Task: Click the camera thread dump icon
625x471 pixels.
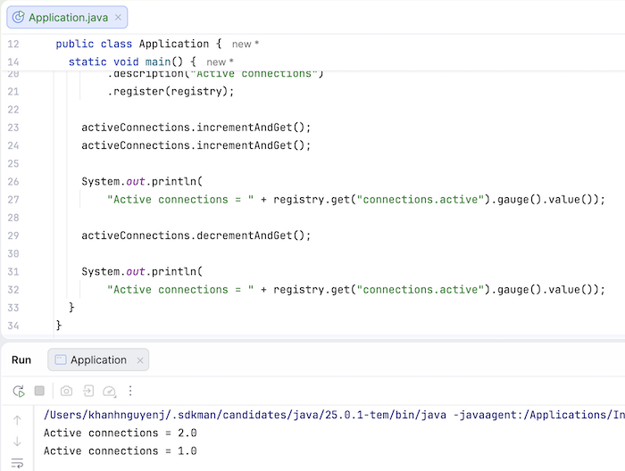Action: [66, 391]
